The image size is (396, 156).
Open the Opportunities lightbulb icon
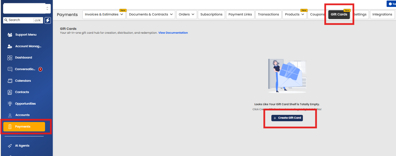(x=10, y=104)
